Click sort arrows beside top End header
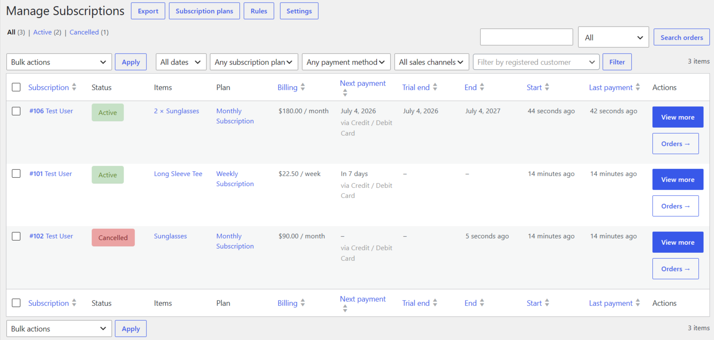The width and height of the screenshot is (714, 340). (x=482, y=87)
